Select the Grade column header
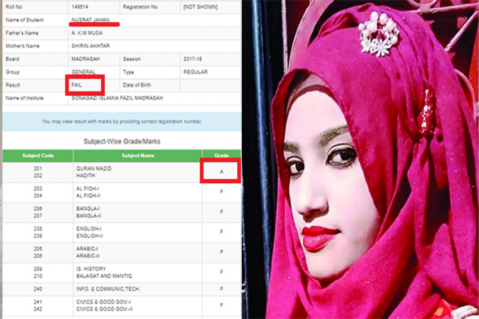This screenshot has width=479, height=319. point(221,156)
